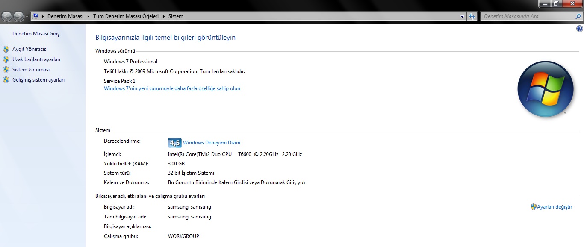Click samsung-samsung beside Tam bilgisayar adı
The height and width of the screenshot is (247, 584).
(189, 217)
